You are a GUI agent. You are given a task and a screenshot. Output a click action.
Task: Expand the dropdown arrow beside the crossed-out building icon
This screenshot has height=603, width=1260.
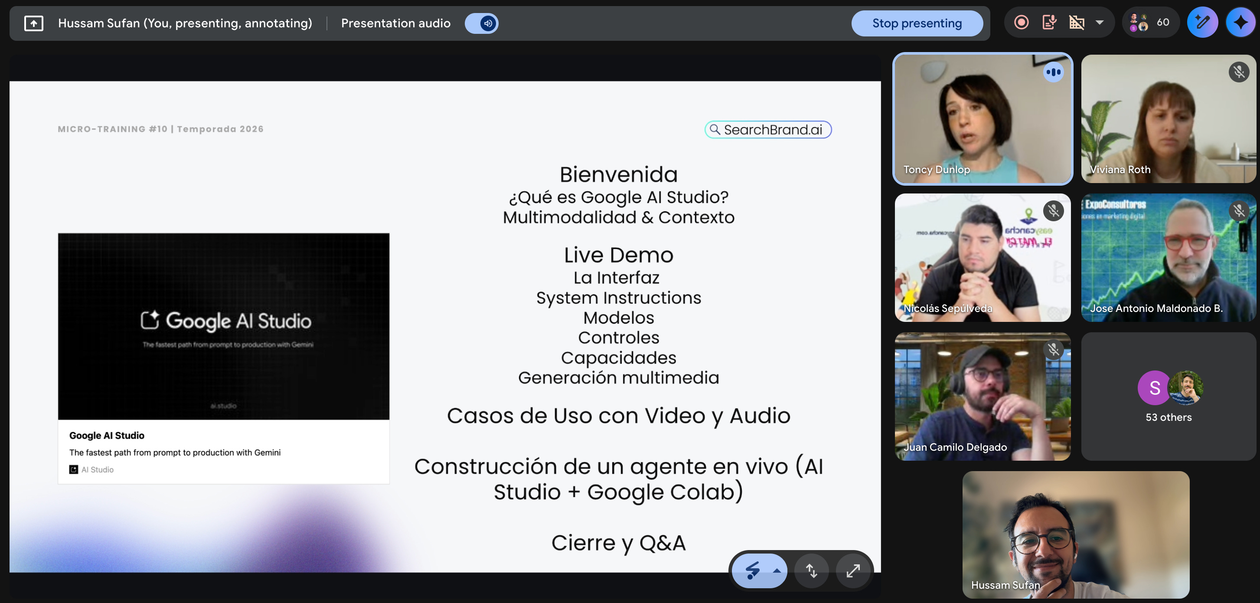[1100, 23]
